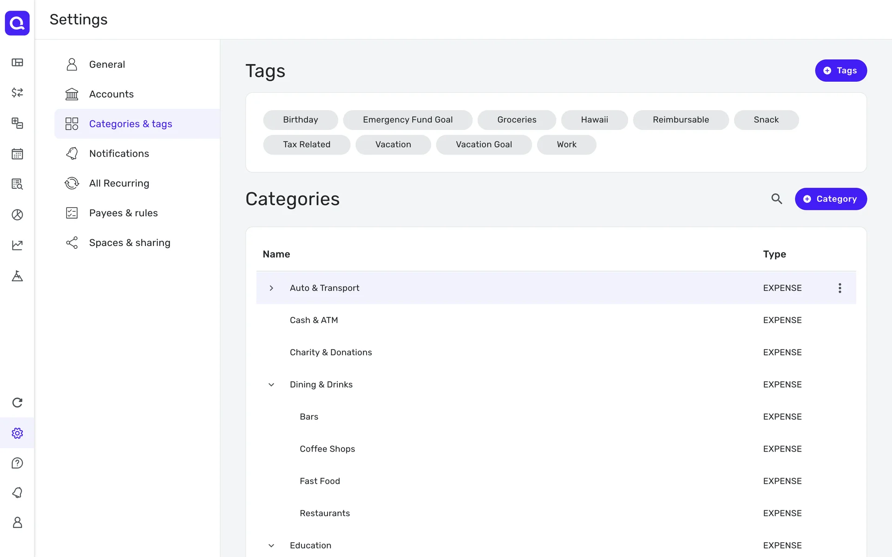
Task: Click the refresh icon in sidebar
Action: coord(17,402)
